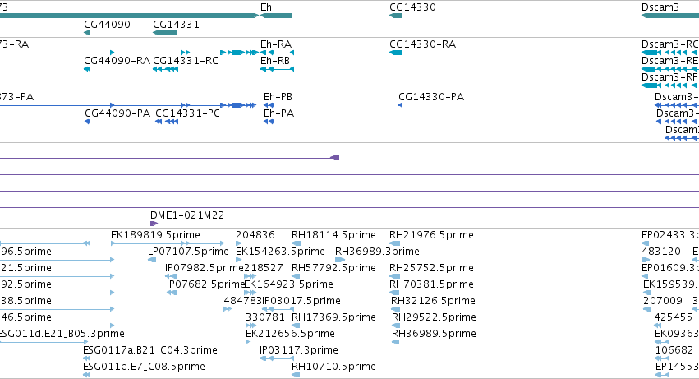Click the Dscam3 gene bar
Image resolution: width=699 pixels, height=379 pixels.
tap(670, 16)
